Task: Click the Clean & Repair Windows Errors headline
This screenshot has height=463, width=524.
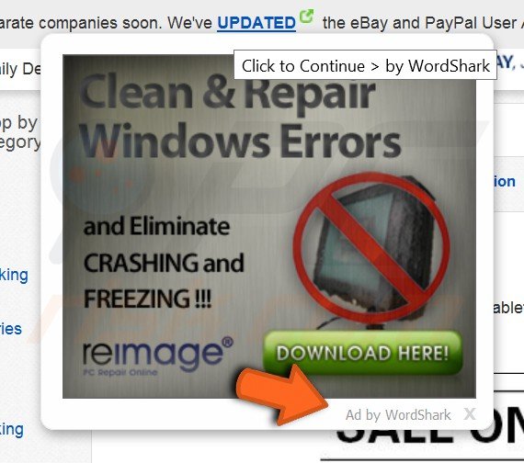Action: (239, 116)
